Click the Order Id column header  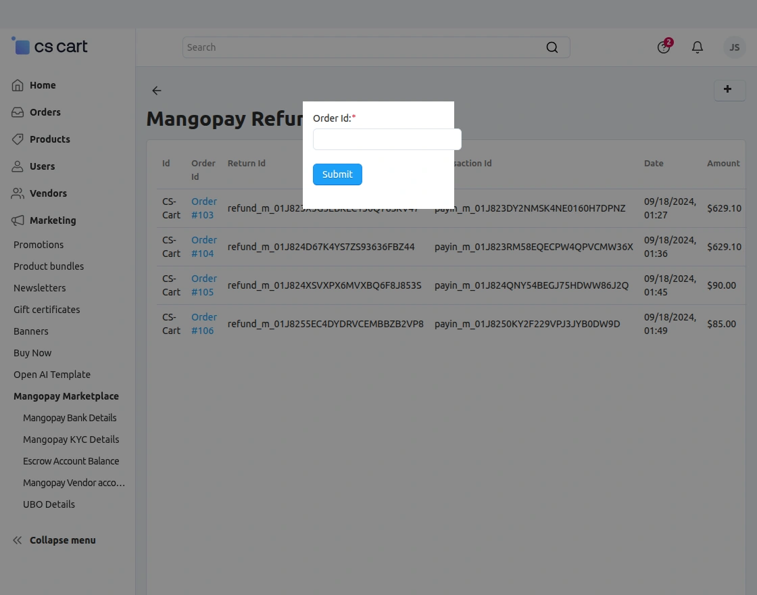click(203, 170)
